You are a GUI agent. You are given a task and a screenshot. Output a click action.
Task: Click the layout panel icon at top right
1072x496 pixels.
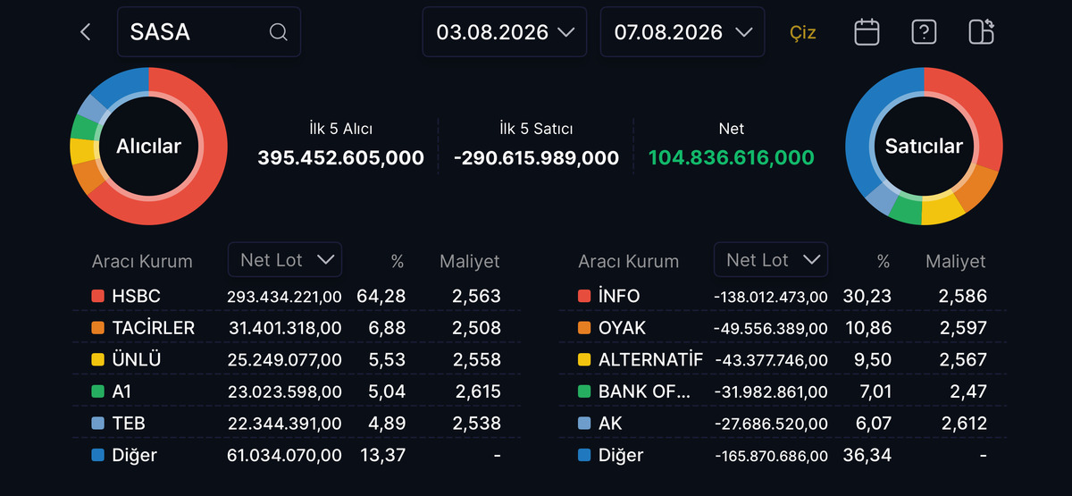[x=981, y=32]
